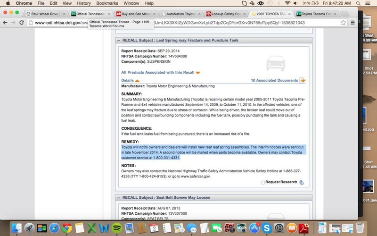Open the Window menu
Image resolution: width=377 pixels, height=236 pixels.
pos(131,3)
